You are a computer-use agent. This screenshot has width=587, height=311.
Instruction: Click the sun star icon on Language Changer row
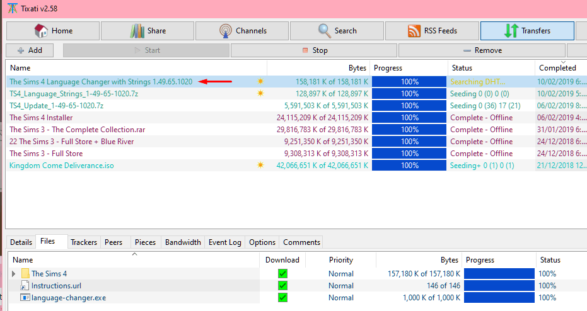coord(260,81)
